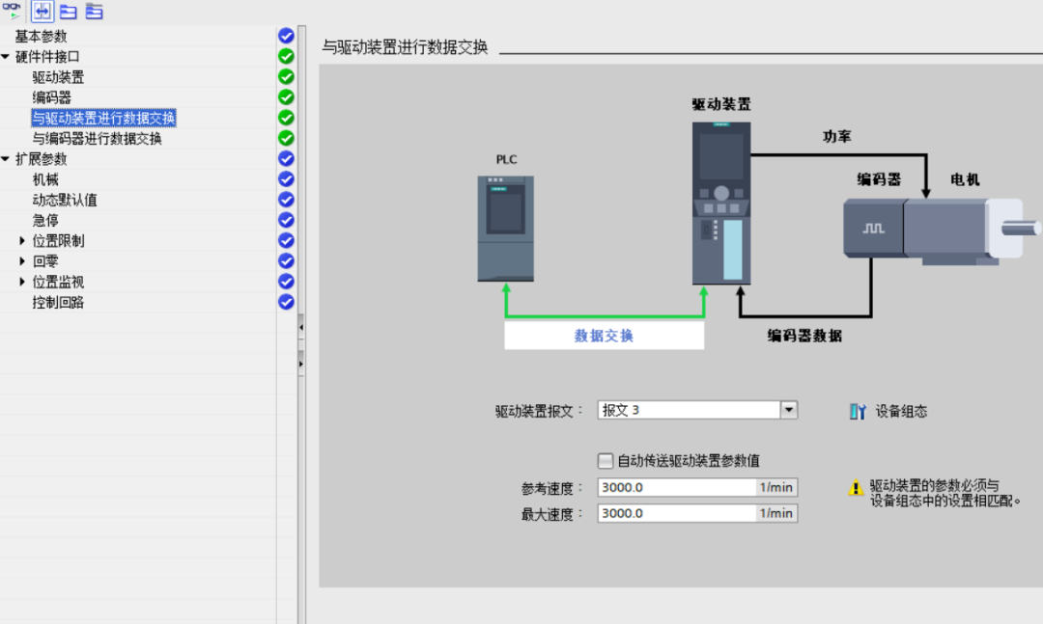The width and height of the screenshot is (1043, 624).
Task: Click the monitor-all glasses icon in toolbar
Action: point(12,11)
